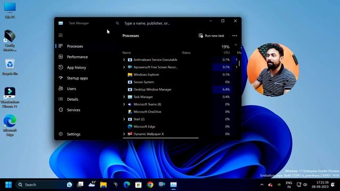
Task: Click the column collapse chevron above CPU
Action: click(236, 45)
